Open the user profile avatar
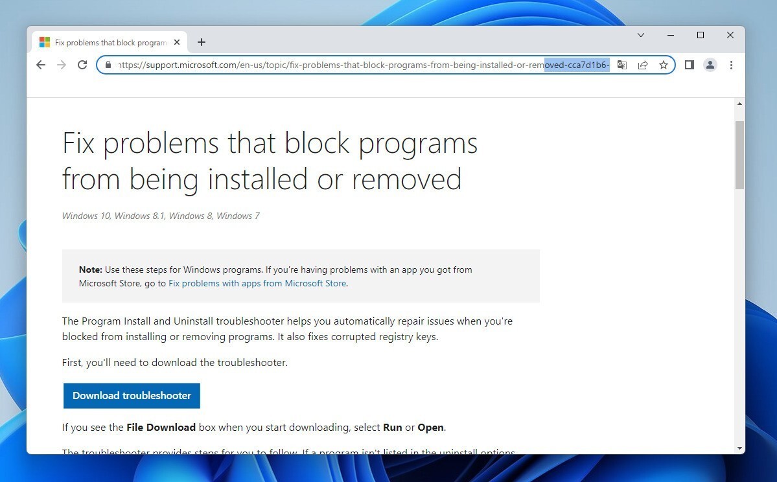 [710, 65]
